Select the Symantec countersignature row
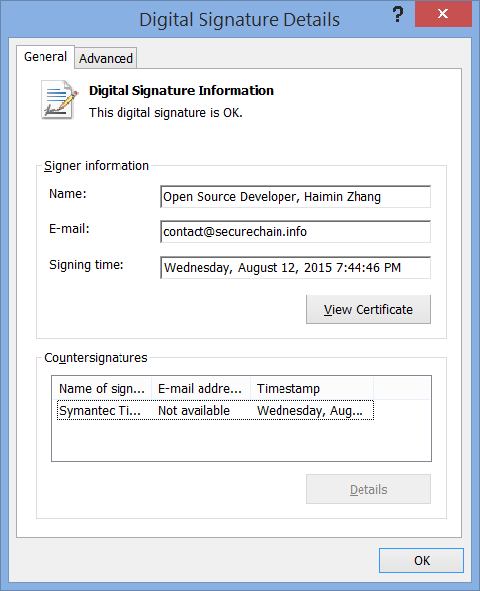Viewport: 480px width, 591px height. point(215,410)
